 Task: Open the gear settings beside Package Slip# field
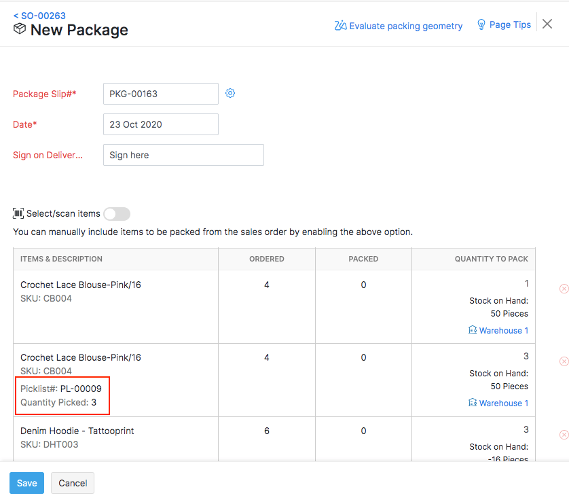(230, 93)
